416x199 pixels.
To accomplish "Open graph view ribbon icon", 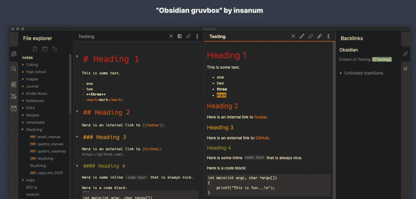I will point(14,97).
